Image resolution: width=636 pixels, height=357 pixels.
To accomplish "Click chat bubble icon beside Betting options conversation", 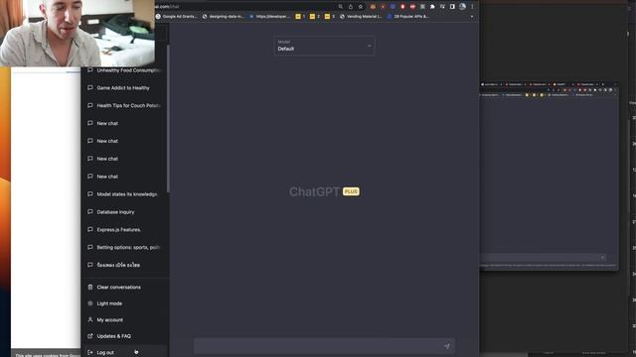I will pos(90,247).
